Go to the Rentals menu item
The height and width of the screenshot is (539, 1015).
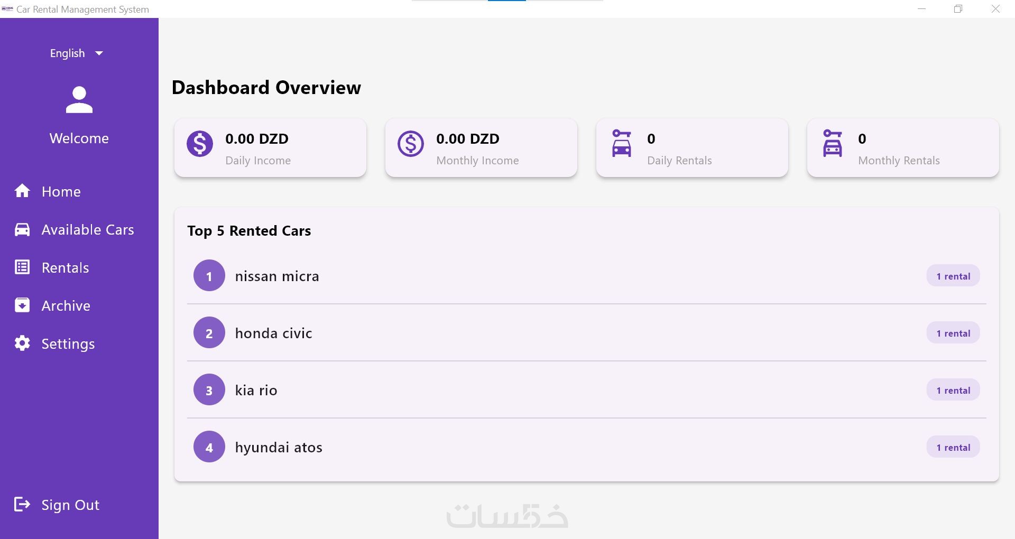point(65,268)
